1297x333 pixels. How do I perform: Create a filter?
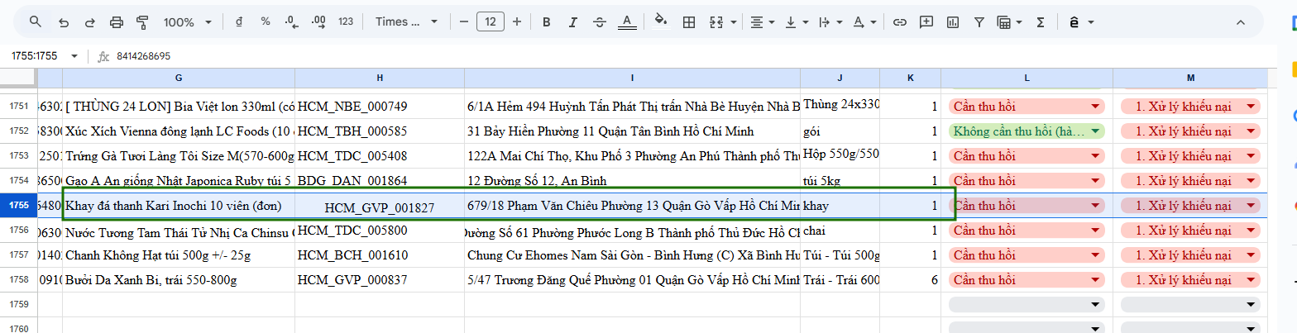pos(979,21)
